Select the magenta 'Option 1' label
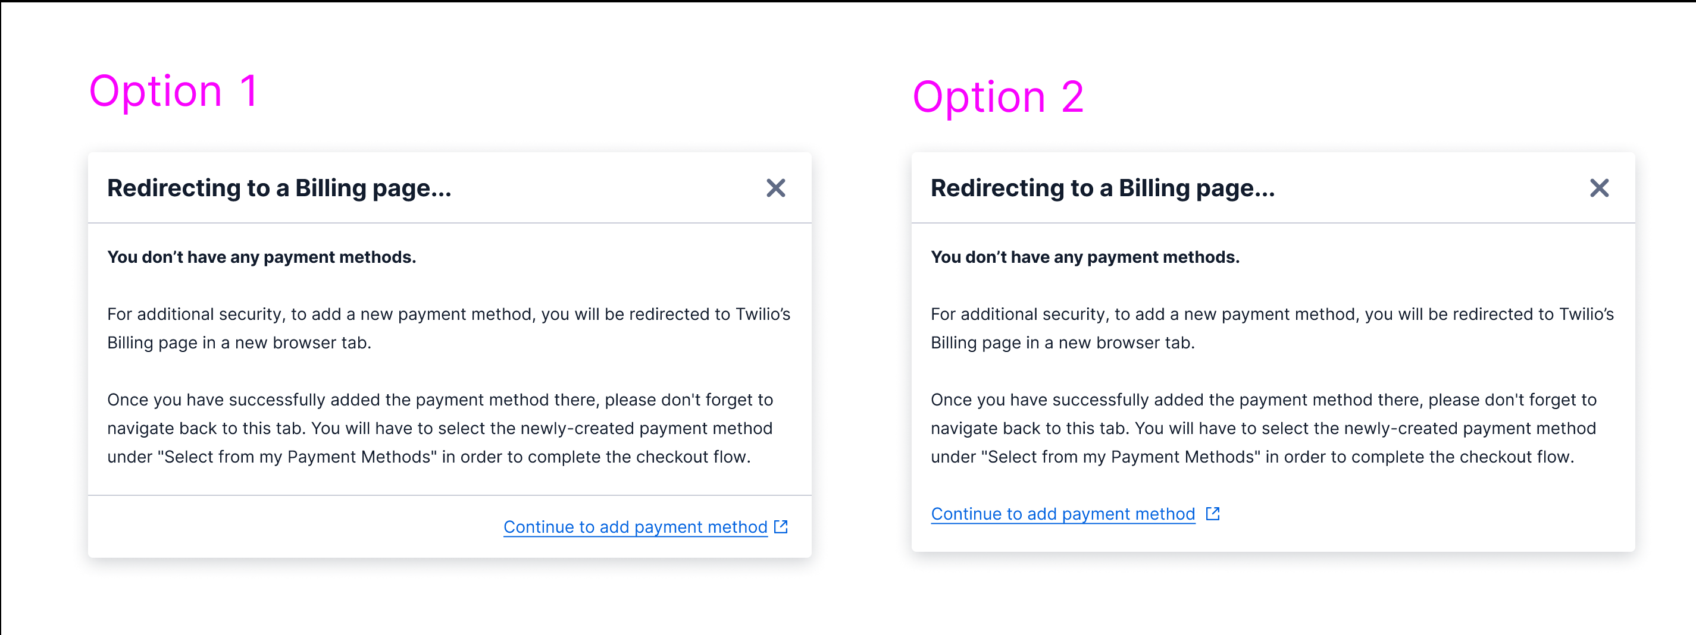 click(173, 91)
